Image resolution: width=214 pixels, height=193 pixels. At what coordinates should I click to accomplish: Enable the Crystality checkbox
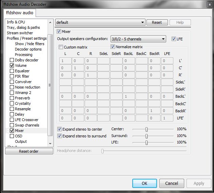point(12,103)
